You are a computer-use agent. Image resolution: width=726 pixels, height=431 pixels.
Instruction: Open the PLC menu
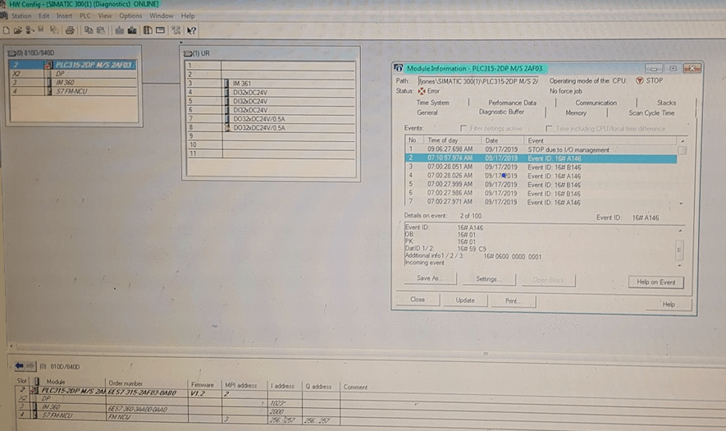[x=85, y=16]
